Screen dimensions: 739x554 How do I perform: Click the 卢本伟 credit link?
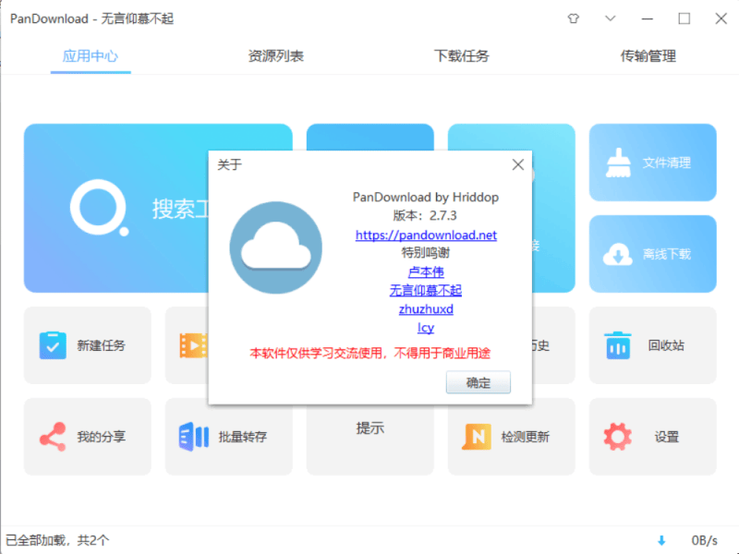click(x=425, y=271)
